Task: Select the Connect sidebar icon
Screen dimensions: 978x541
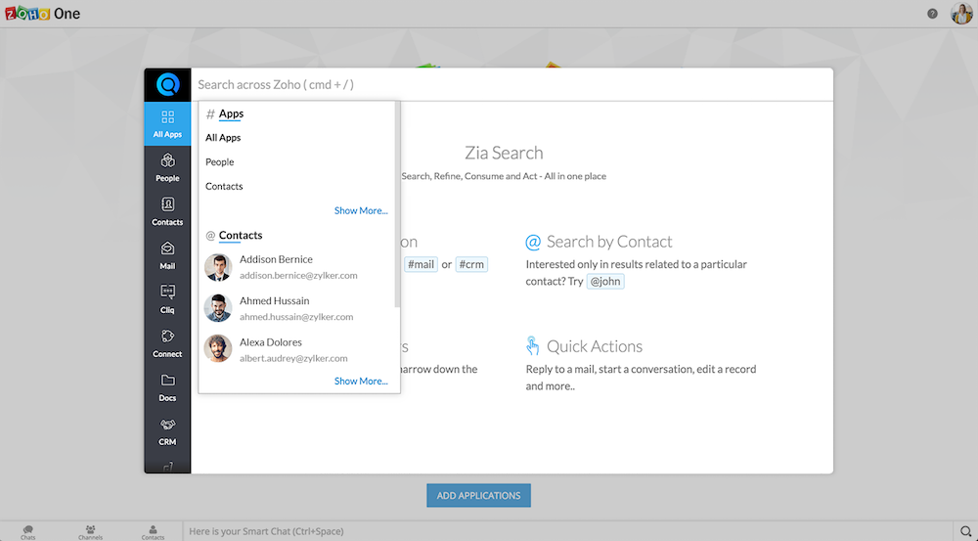Action: (167, 343)
